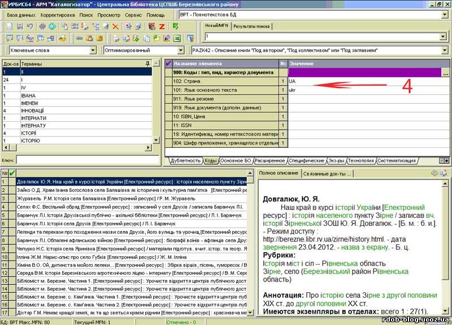
Task: Click the printer icon in second toolbar row
Action: coord(115,38)
